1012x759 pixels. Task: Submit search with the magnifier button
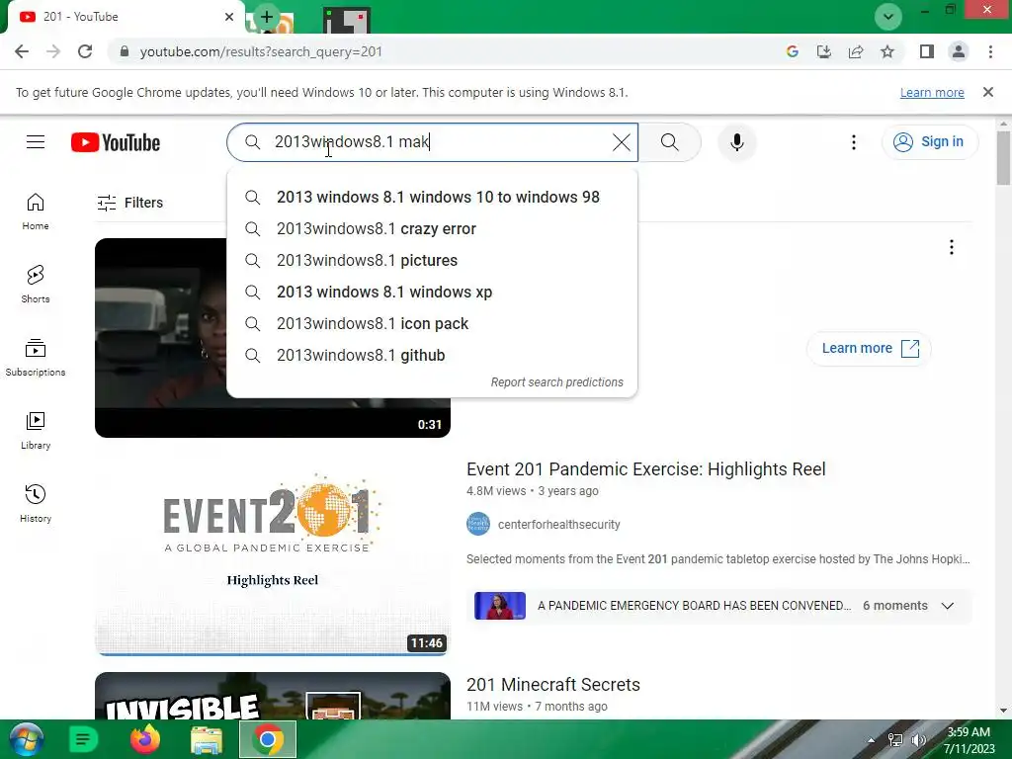pos(670,142)
